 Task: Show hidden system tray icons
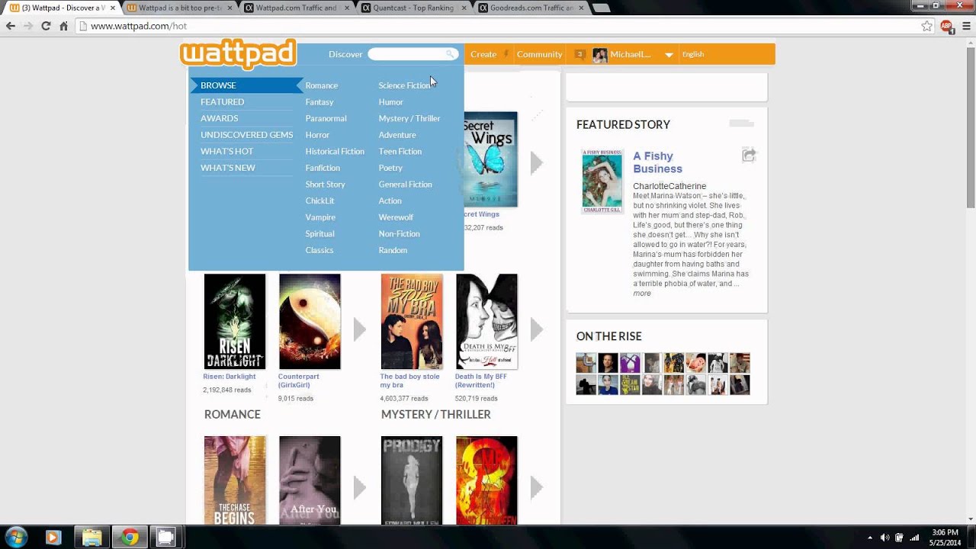(x=870, y=538)
